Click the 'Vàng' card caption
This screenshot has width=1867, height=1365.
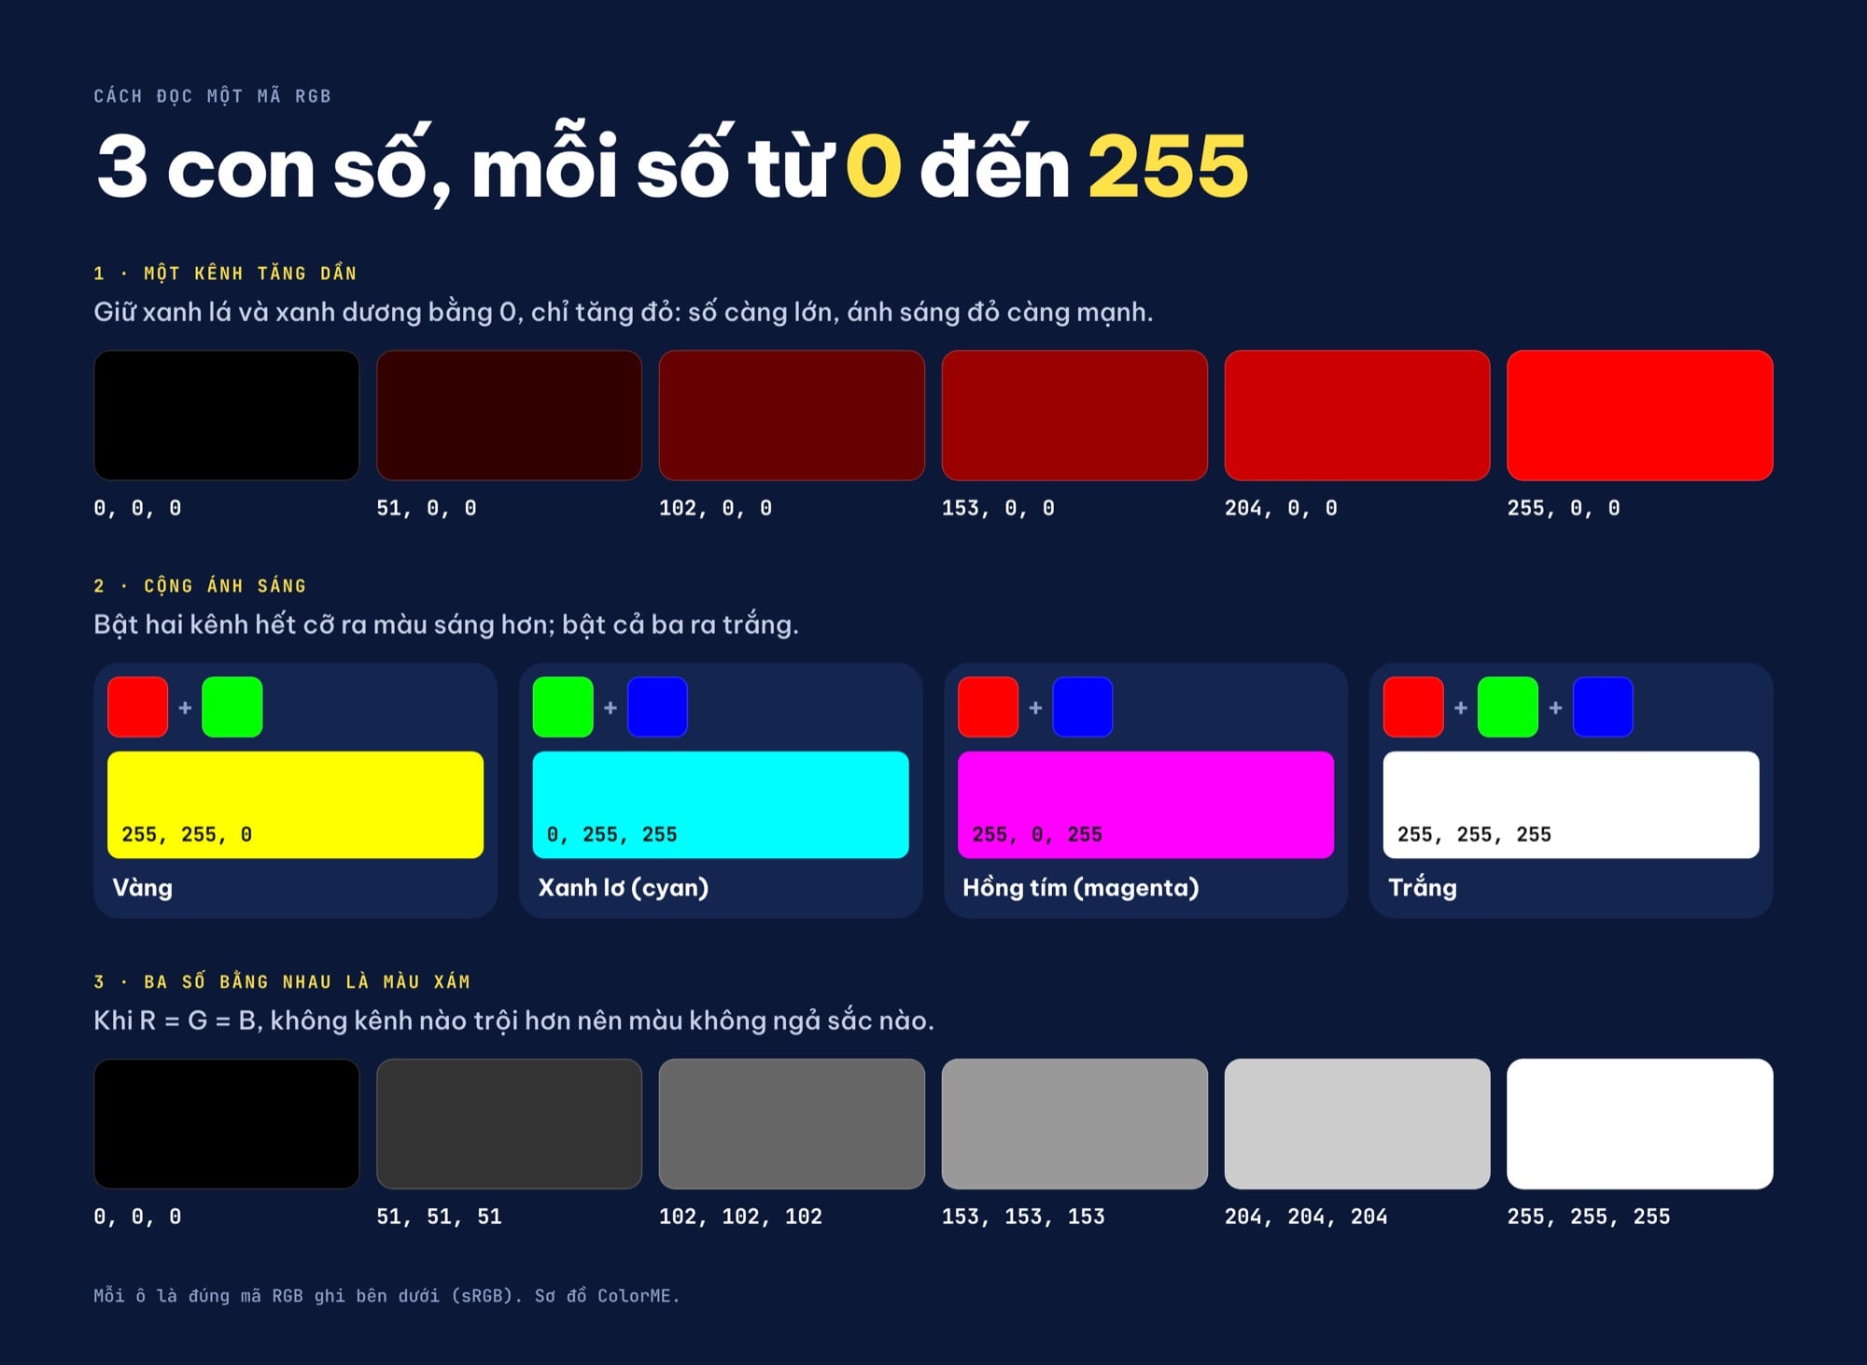tap(143, 887)
